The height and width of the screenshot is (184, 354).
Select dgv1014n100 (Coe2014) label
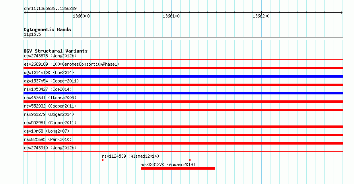pyautogui.click(x=49, y=72)
